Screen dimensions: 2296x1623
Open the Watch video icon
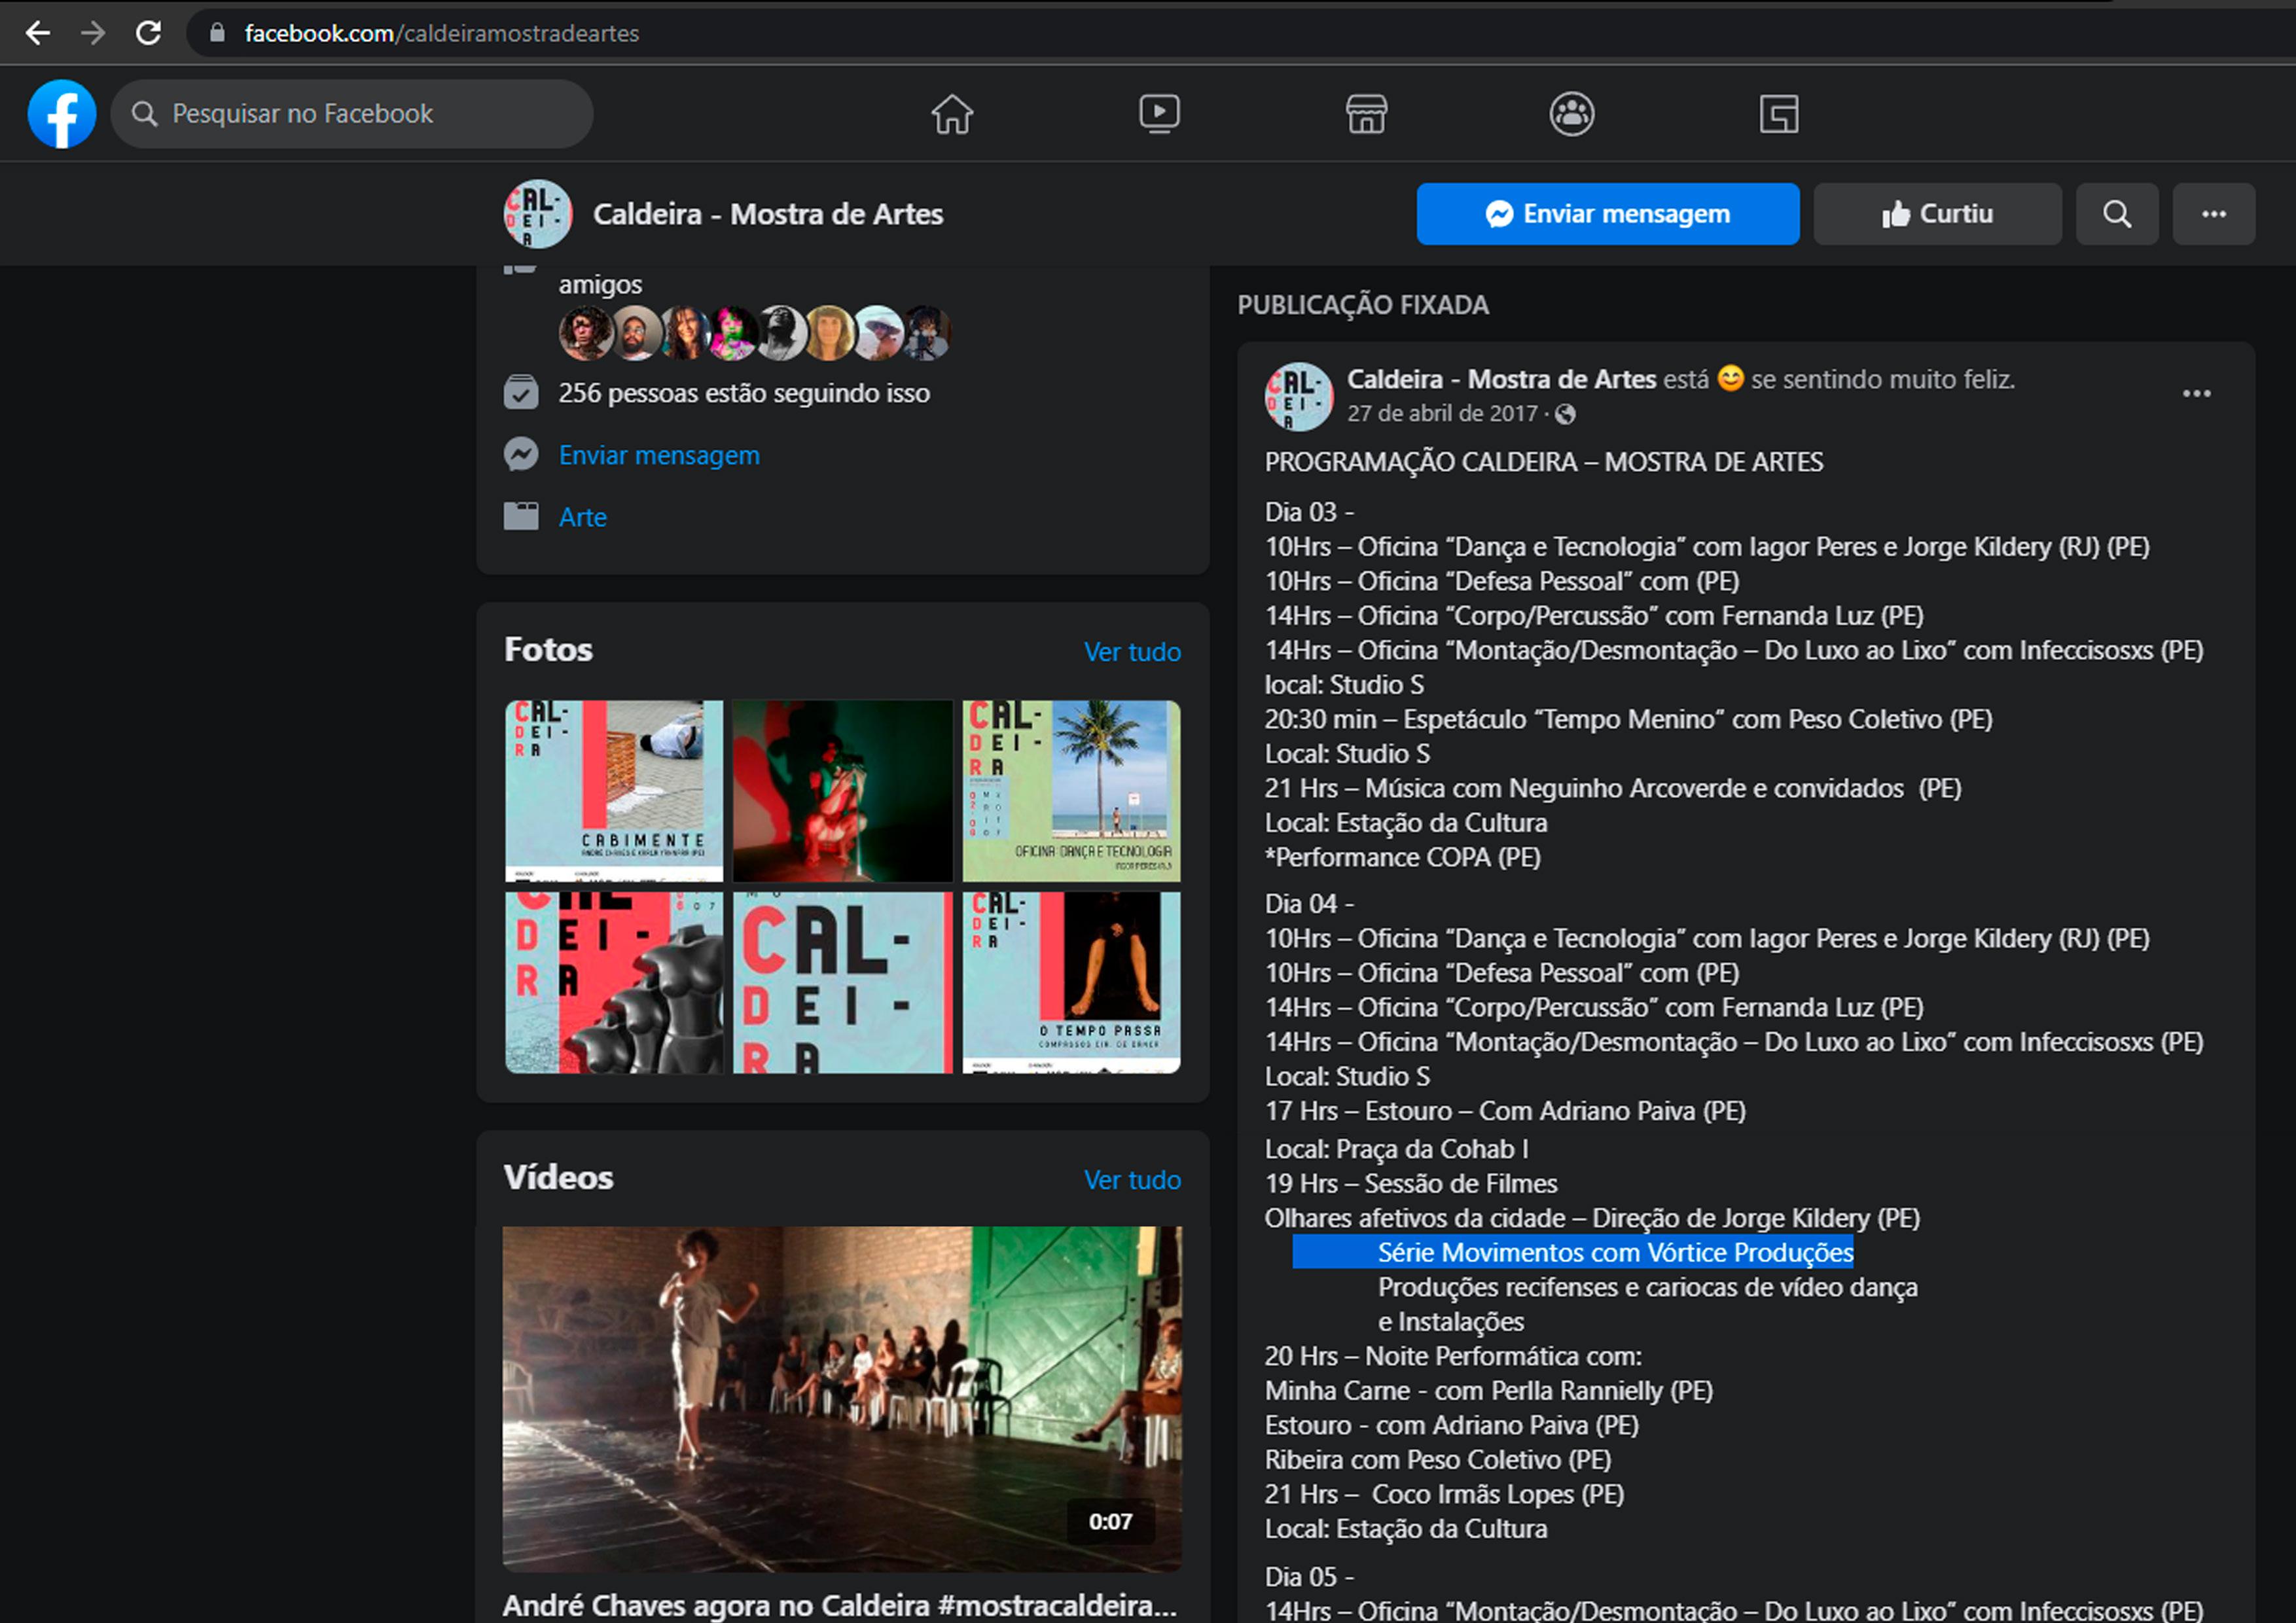pos(1159,114)
